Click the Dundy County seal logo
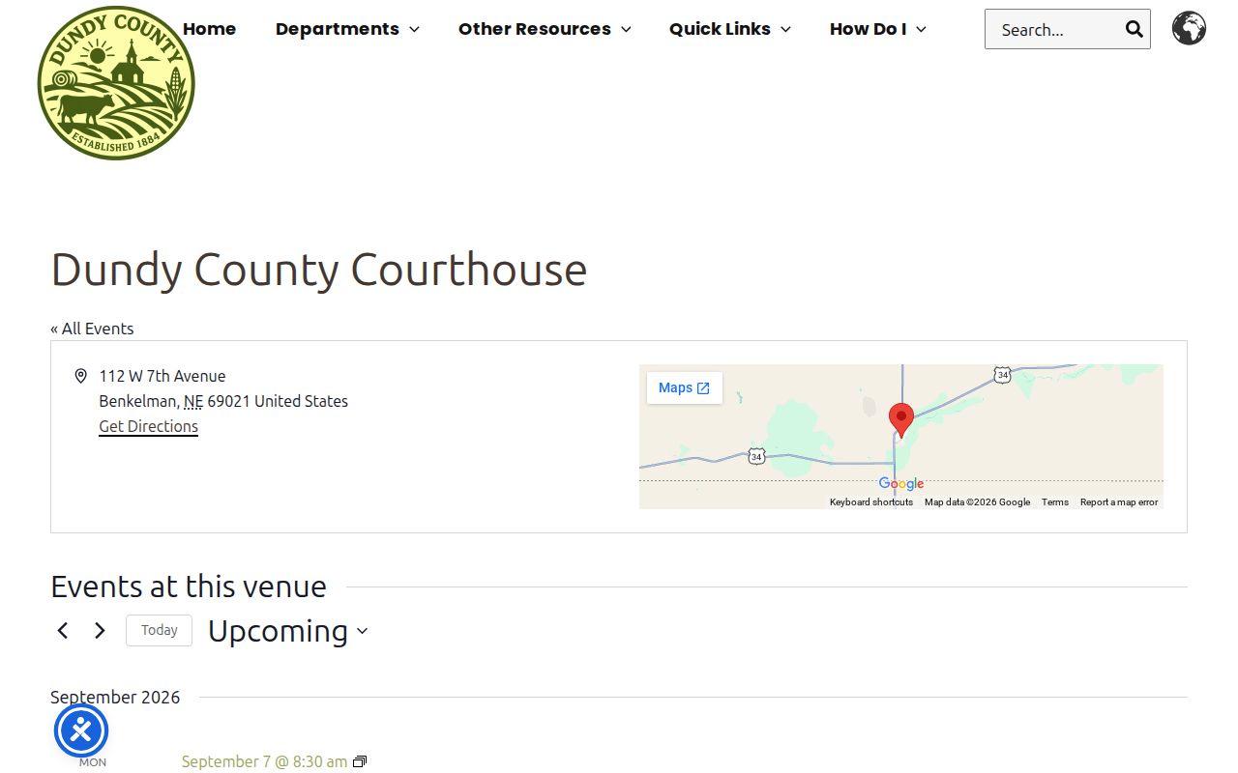The width and height of the screenshot is (1238, 773). (x=116, y=83)
